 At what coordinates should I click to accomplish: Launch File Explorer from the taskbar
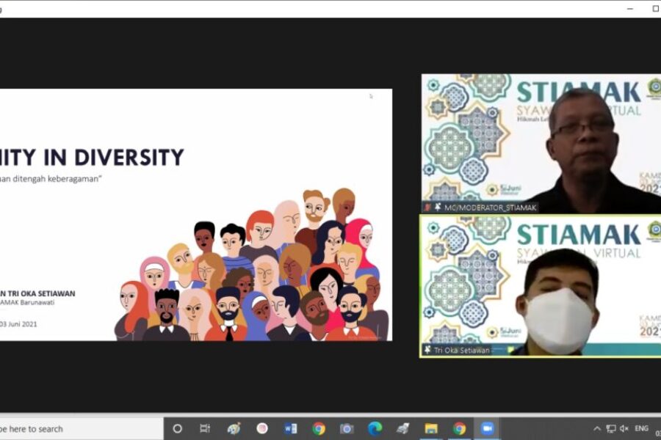pos(431,428)
